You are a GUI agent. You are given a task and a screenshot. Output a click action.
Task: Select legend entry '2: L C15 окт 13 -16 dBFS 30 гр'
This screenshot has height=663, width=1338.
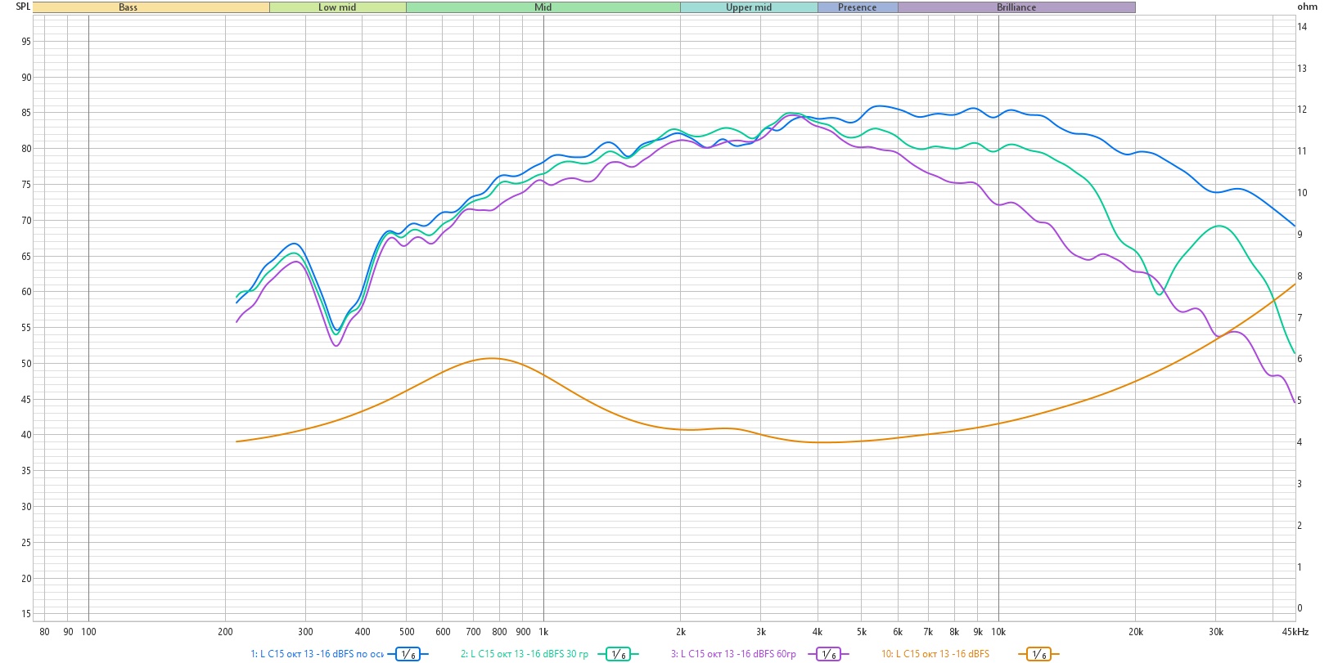click(x=525, y=654)
